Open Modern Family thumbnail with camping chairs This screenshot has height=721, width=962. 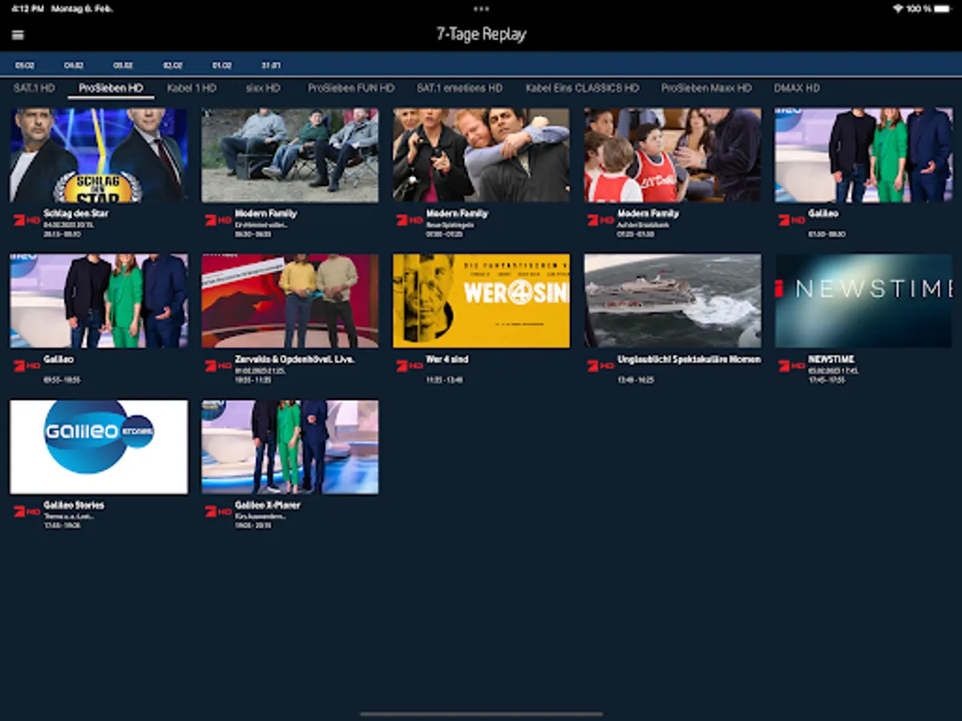tap(290, 155)
